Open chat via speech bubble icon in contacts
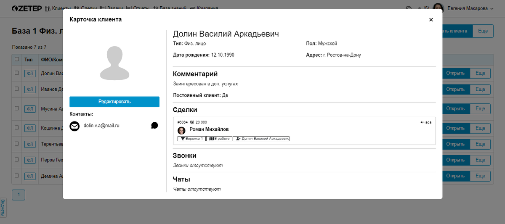The height and width of the screenshot is (224, 505). click(154, 125)
